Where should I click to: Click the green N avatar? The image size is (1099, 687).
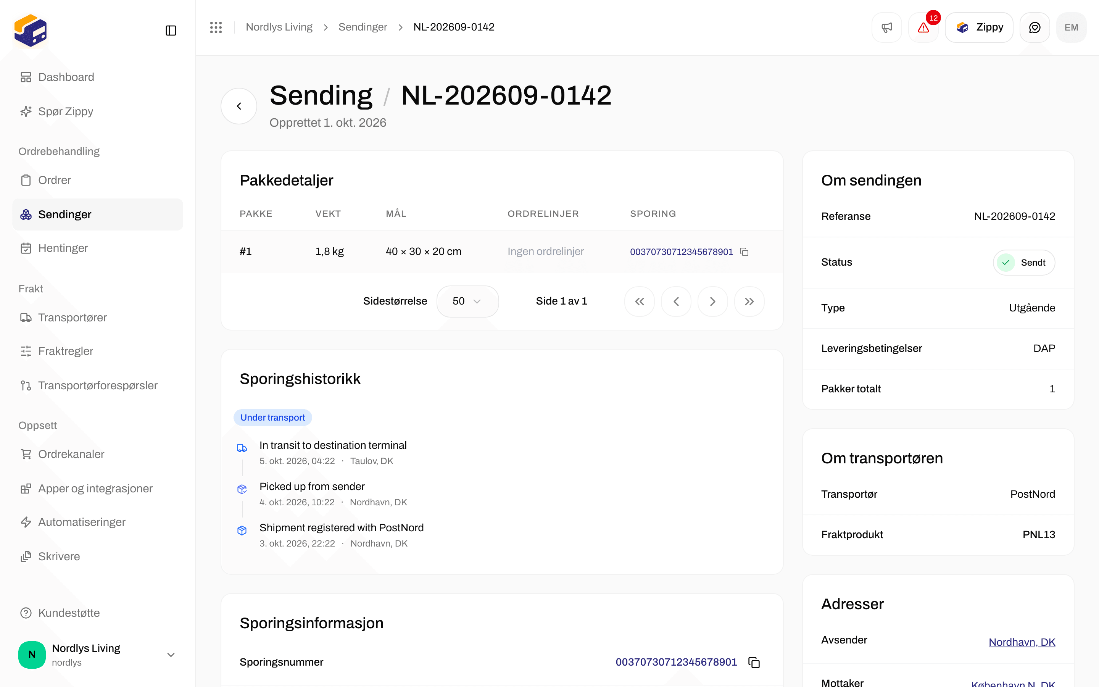coord(32,655)
